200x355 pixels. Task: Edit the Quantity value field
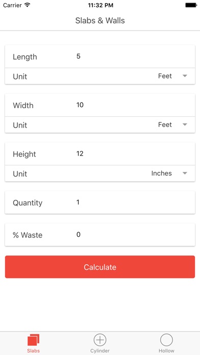pyautogui.click(x=134, y=202)
